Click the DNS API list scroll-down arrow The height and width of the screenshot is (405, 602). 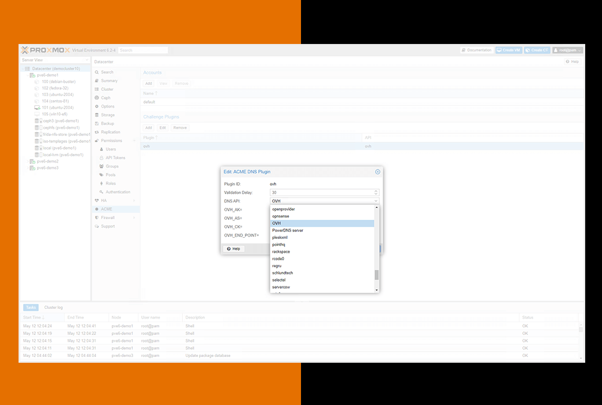click(377, 290)
